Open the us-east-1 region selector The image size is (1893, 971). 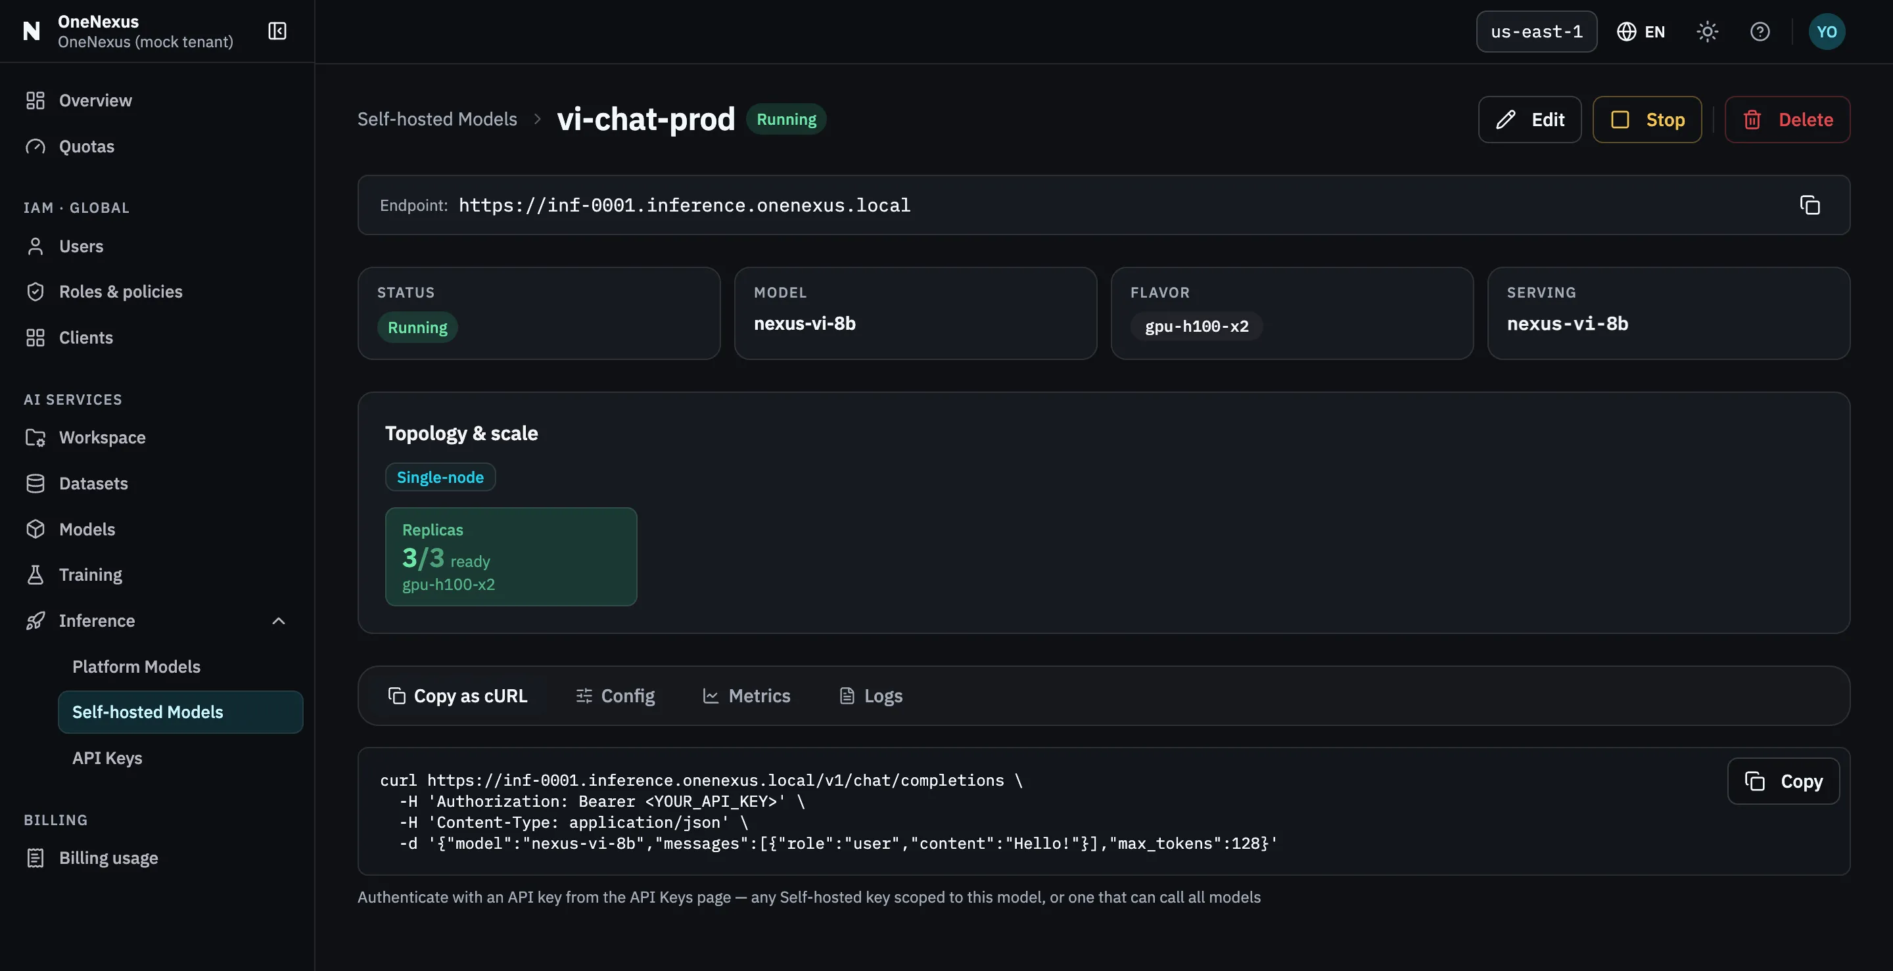(x=1537, y=32)
